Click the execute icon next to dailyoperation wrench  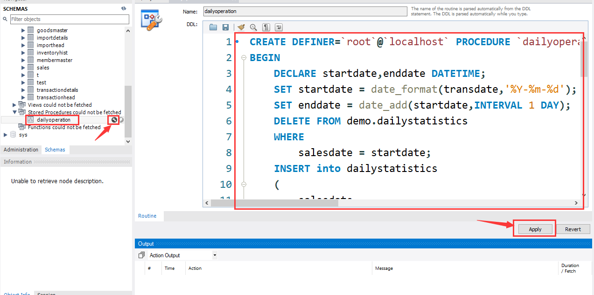click(x=121, y=120)
